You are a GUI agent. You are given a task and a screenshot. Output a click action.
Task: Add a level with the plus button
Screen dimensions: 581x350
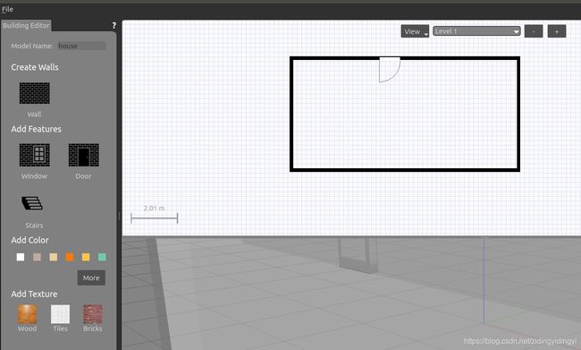(x=557, y=31)
